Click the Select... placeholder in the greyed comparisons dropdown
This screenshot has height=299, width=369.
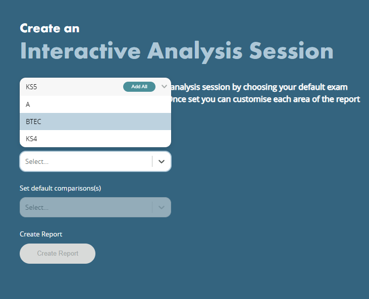37,207
